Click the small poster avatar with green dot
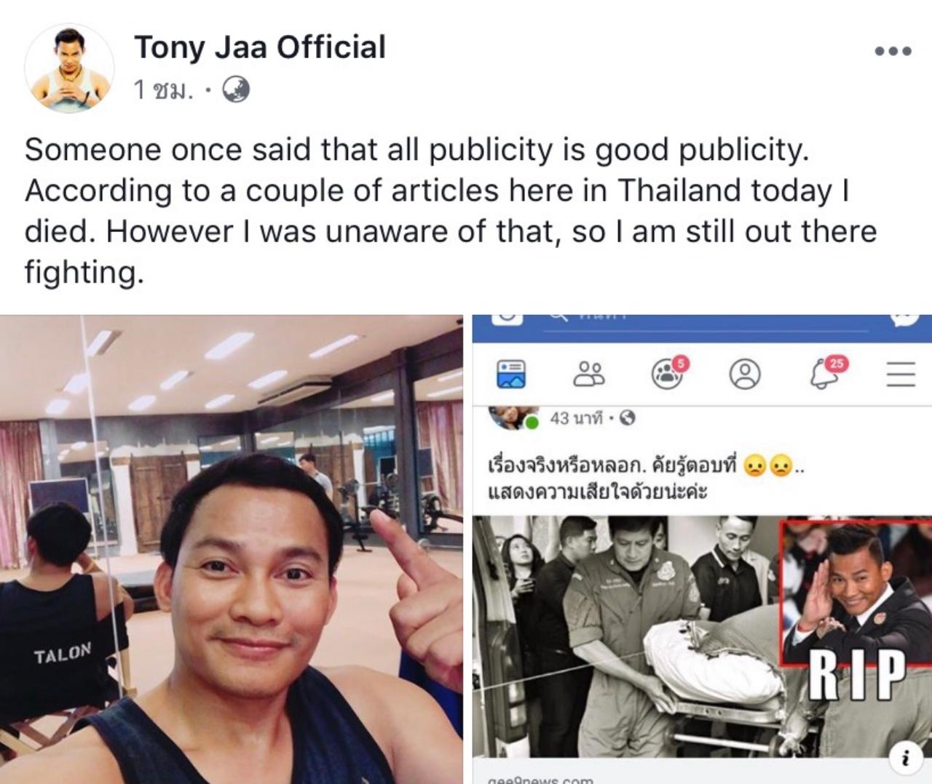Image resolution: width=932 pixels, height=784 pixels. (x=515, y=417)
